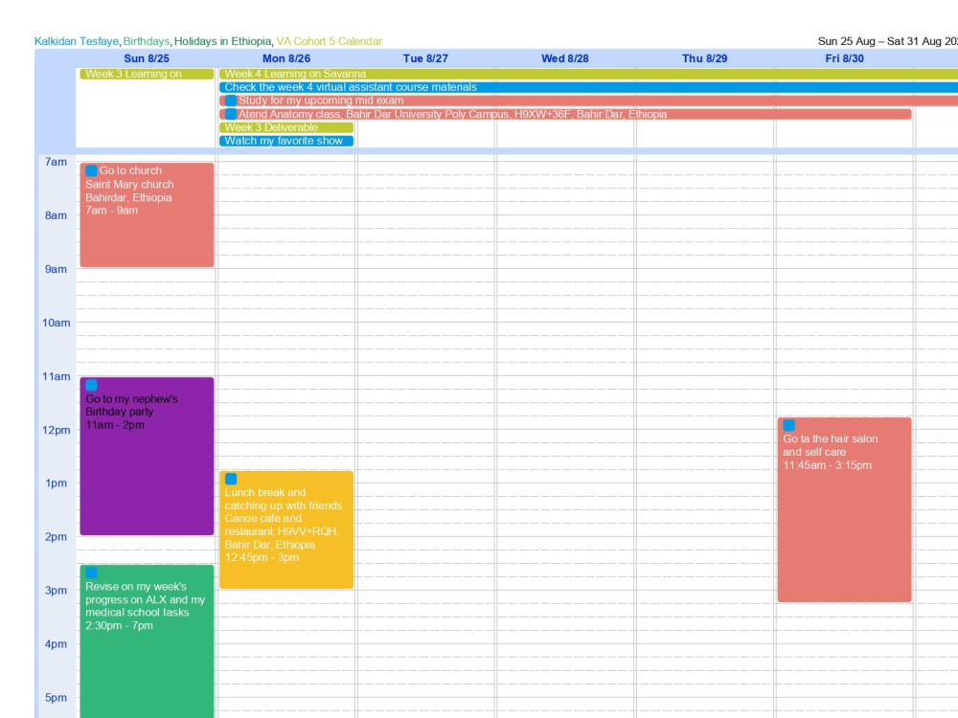The height and width of the screenshot is (718, 958).
Task: Select the Tue 8/27 day header
Action: point(426,58)
